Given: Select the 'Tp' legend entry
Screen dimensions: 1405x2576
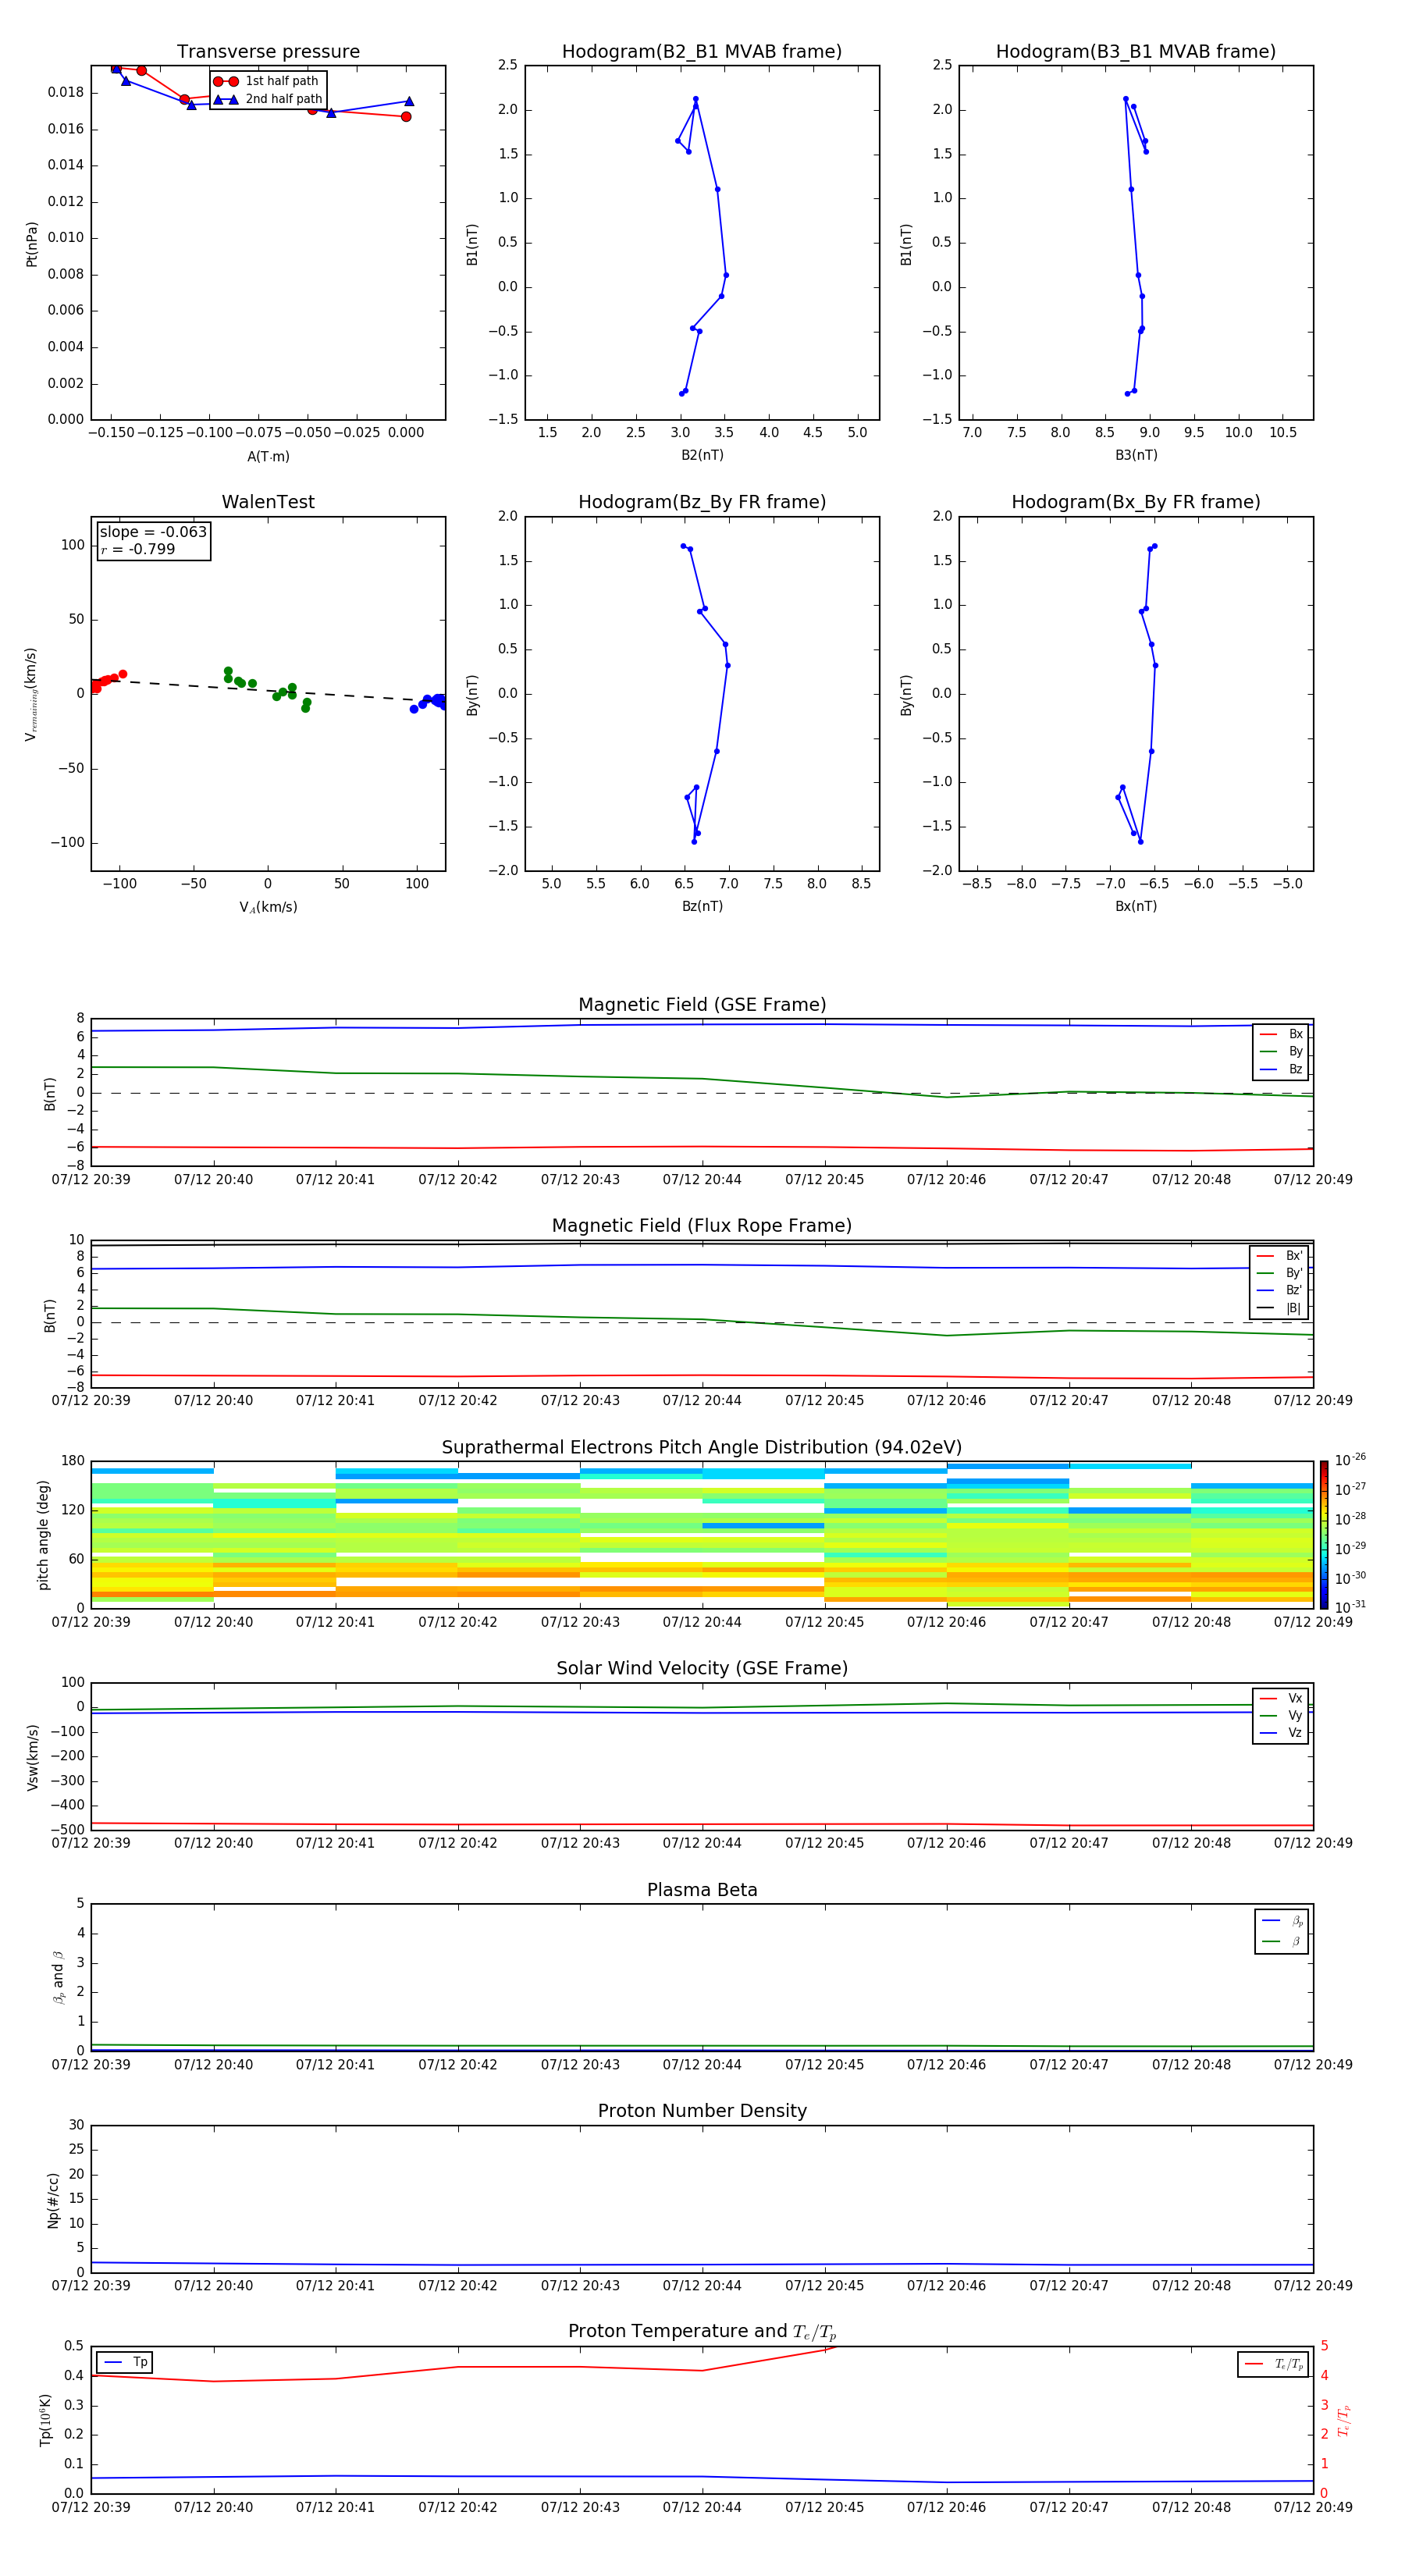Looking at the screenshot, I should (124, 2362).
